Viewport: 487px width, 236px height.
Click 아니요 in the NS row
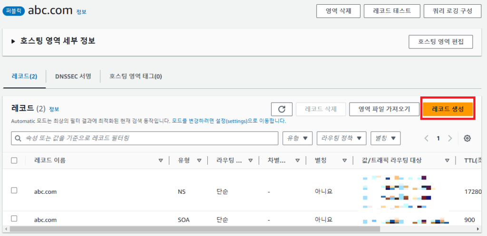tap(323, 191)
